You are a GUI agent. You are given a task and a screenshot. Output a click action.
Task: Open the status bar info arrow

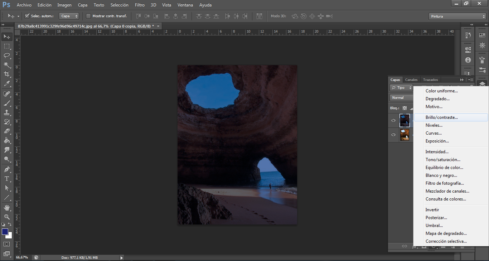coord(122,257)
